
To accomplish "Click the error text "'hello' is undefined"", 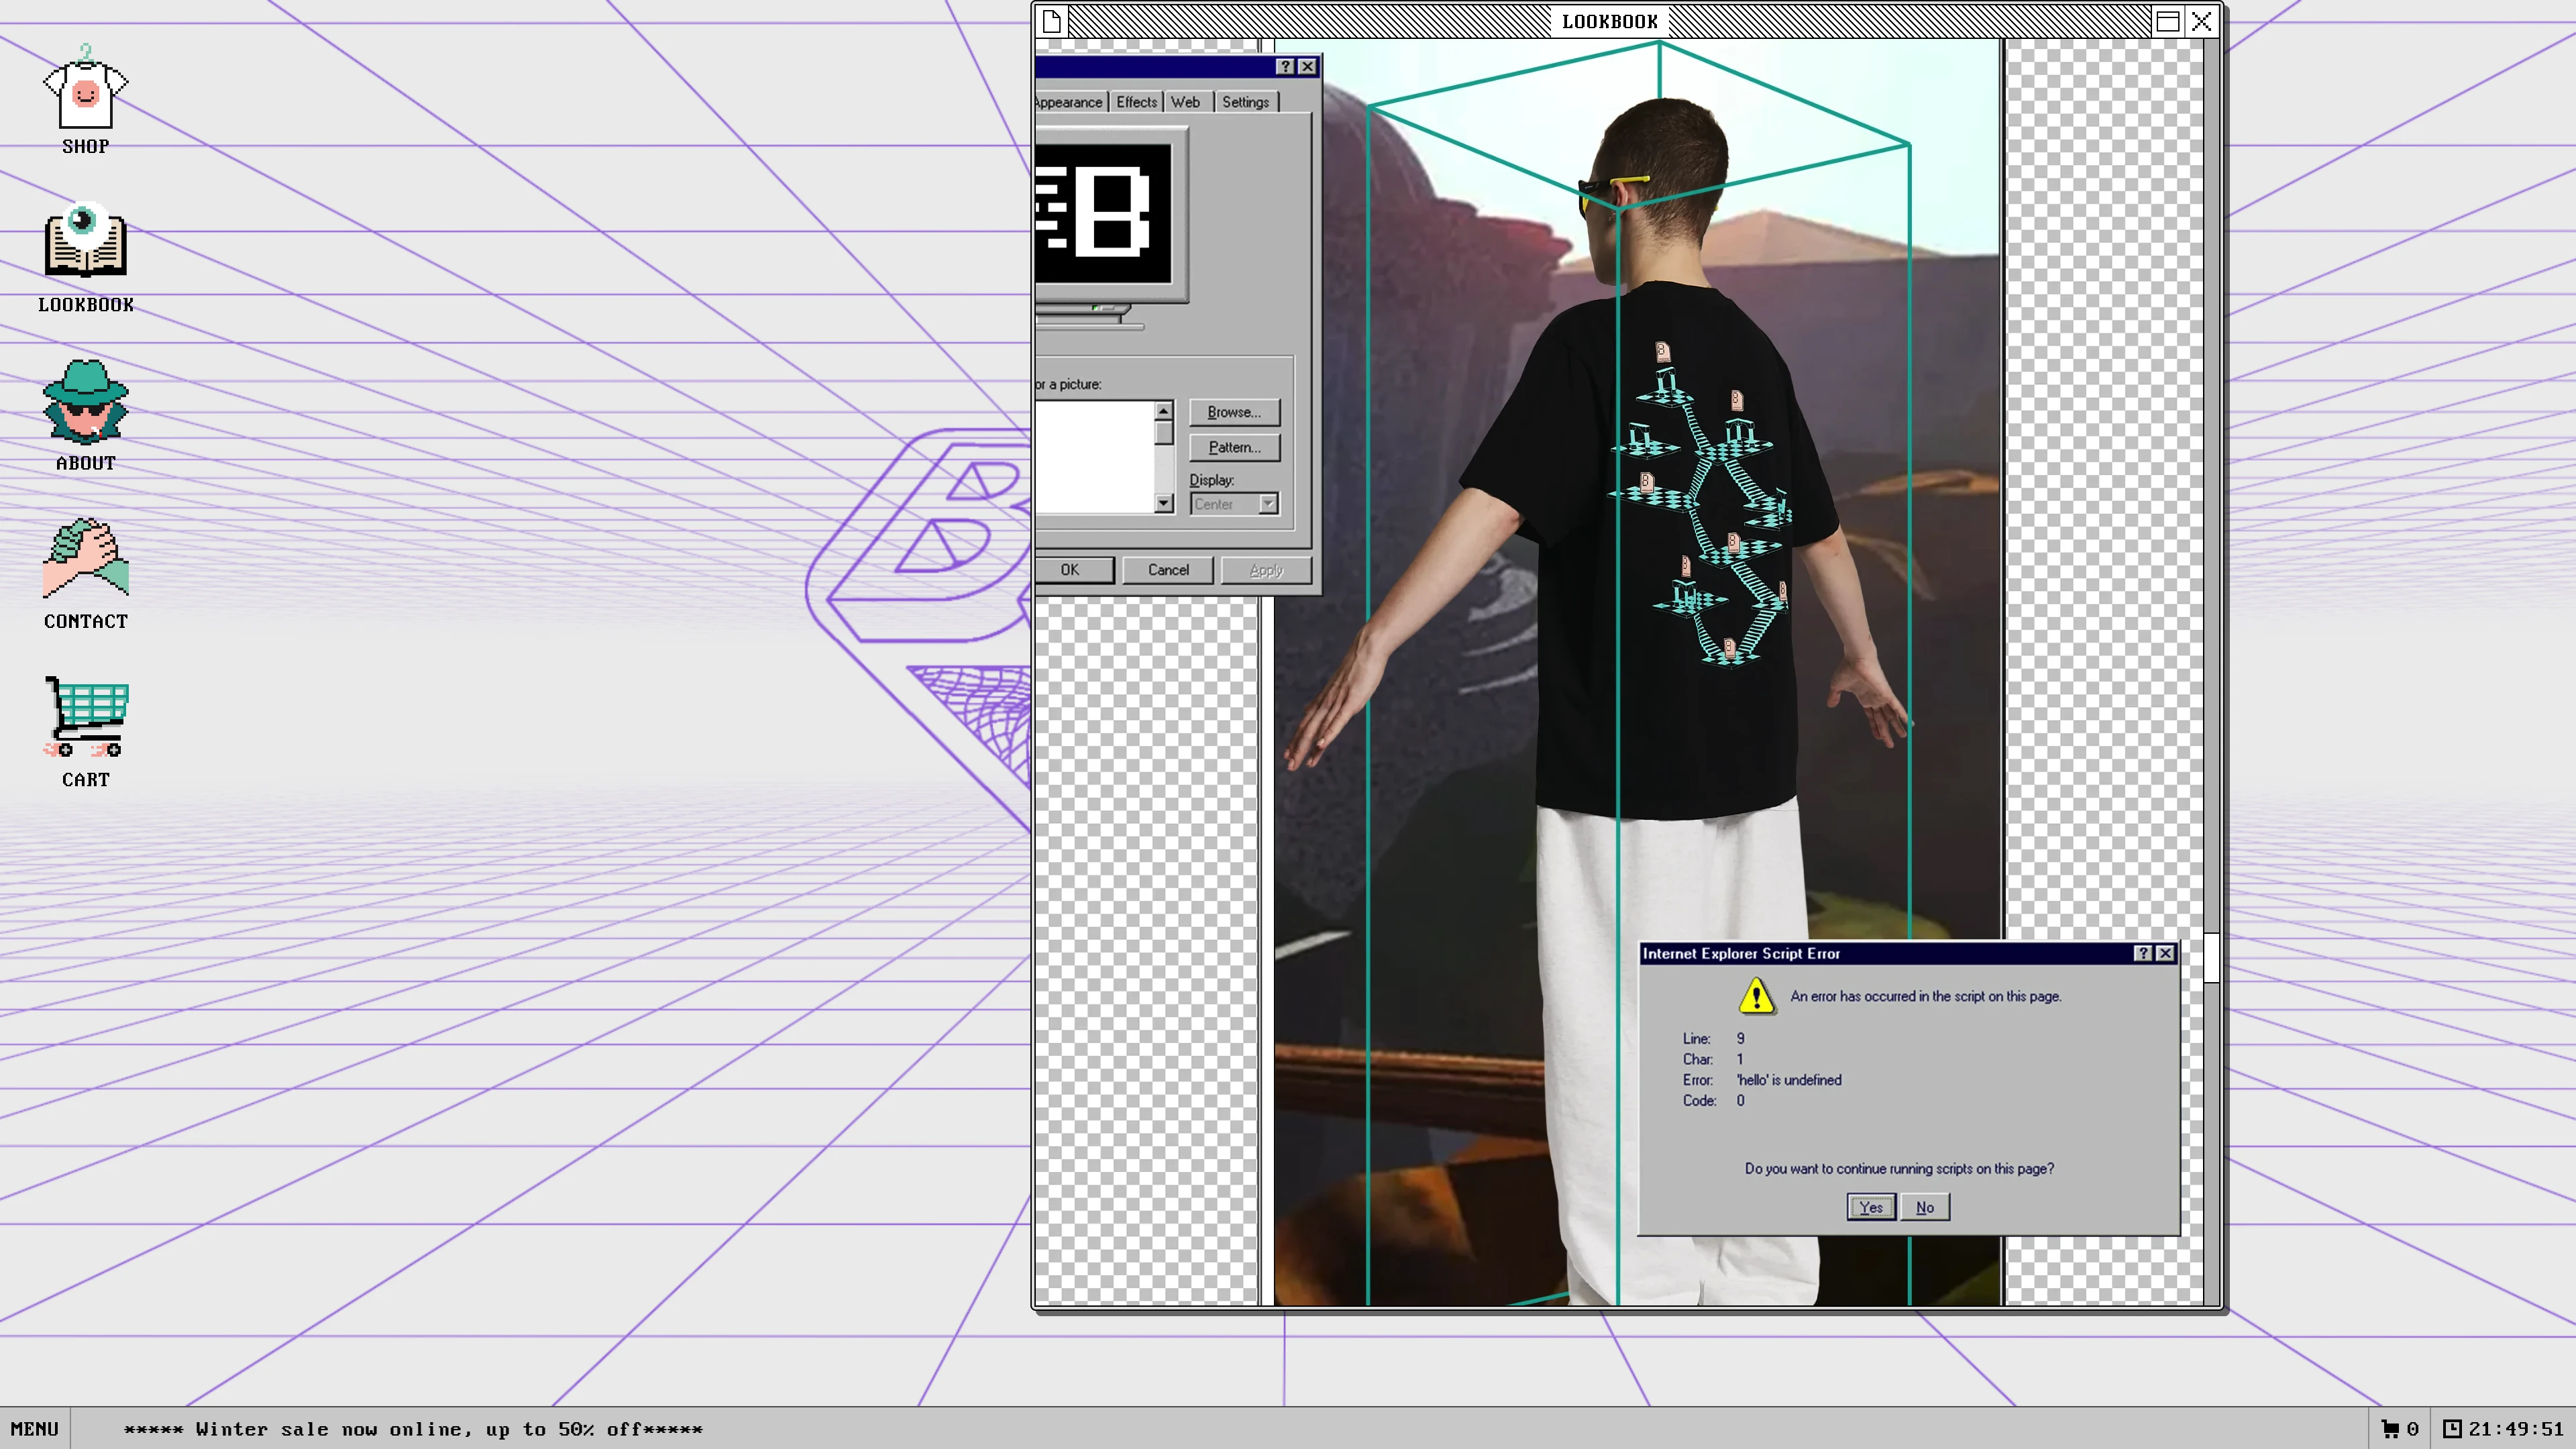I will pyautogui.click(x=1789, y=1080).
